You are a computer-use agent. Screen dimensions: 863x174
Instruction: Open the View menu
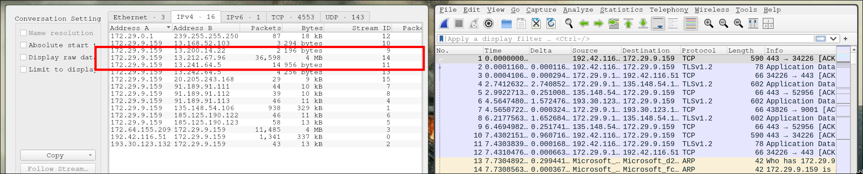coord(495,9)
